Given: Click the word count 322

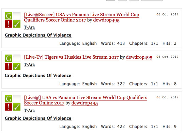Looking at the screenshot, I should [121, 84].
